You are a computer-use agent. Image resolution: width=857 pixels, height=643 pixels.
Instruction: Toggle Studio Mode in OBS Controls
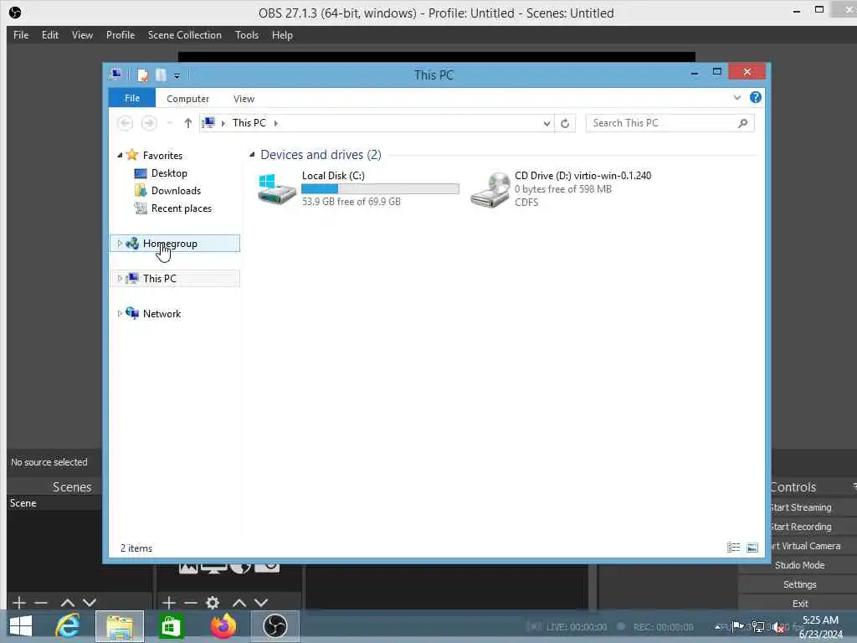[799, 565]
